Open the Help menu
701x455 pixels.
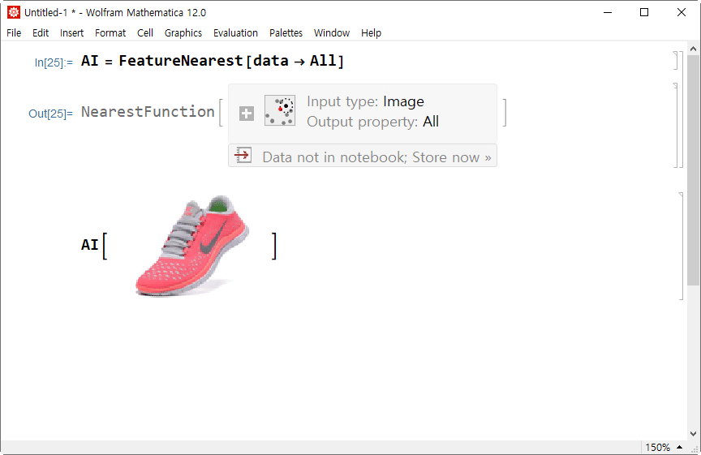point(371,33)
